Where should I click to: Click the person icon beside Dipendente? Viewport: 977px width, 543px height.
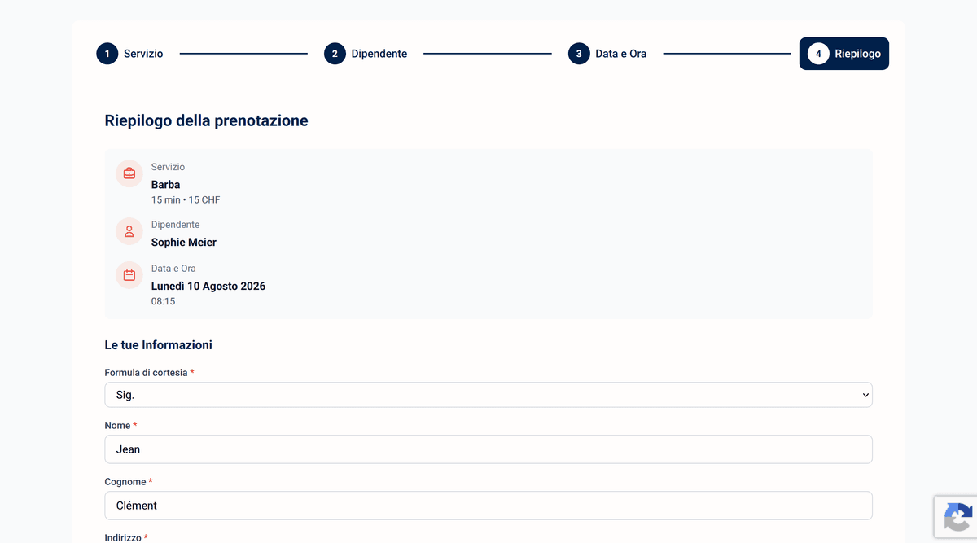(x=129, y=231)
